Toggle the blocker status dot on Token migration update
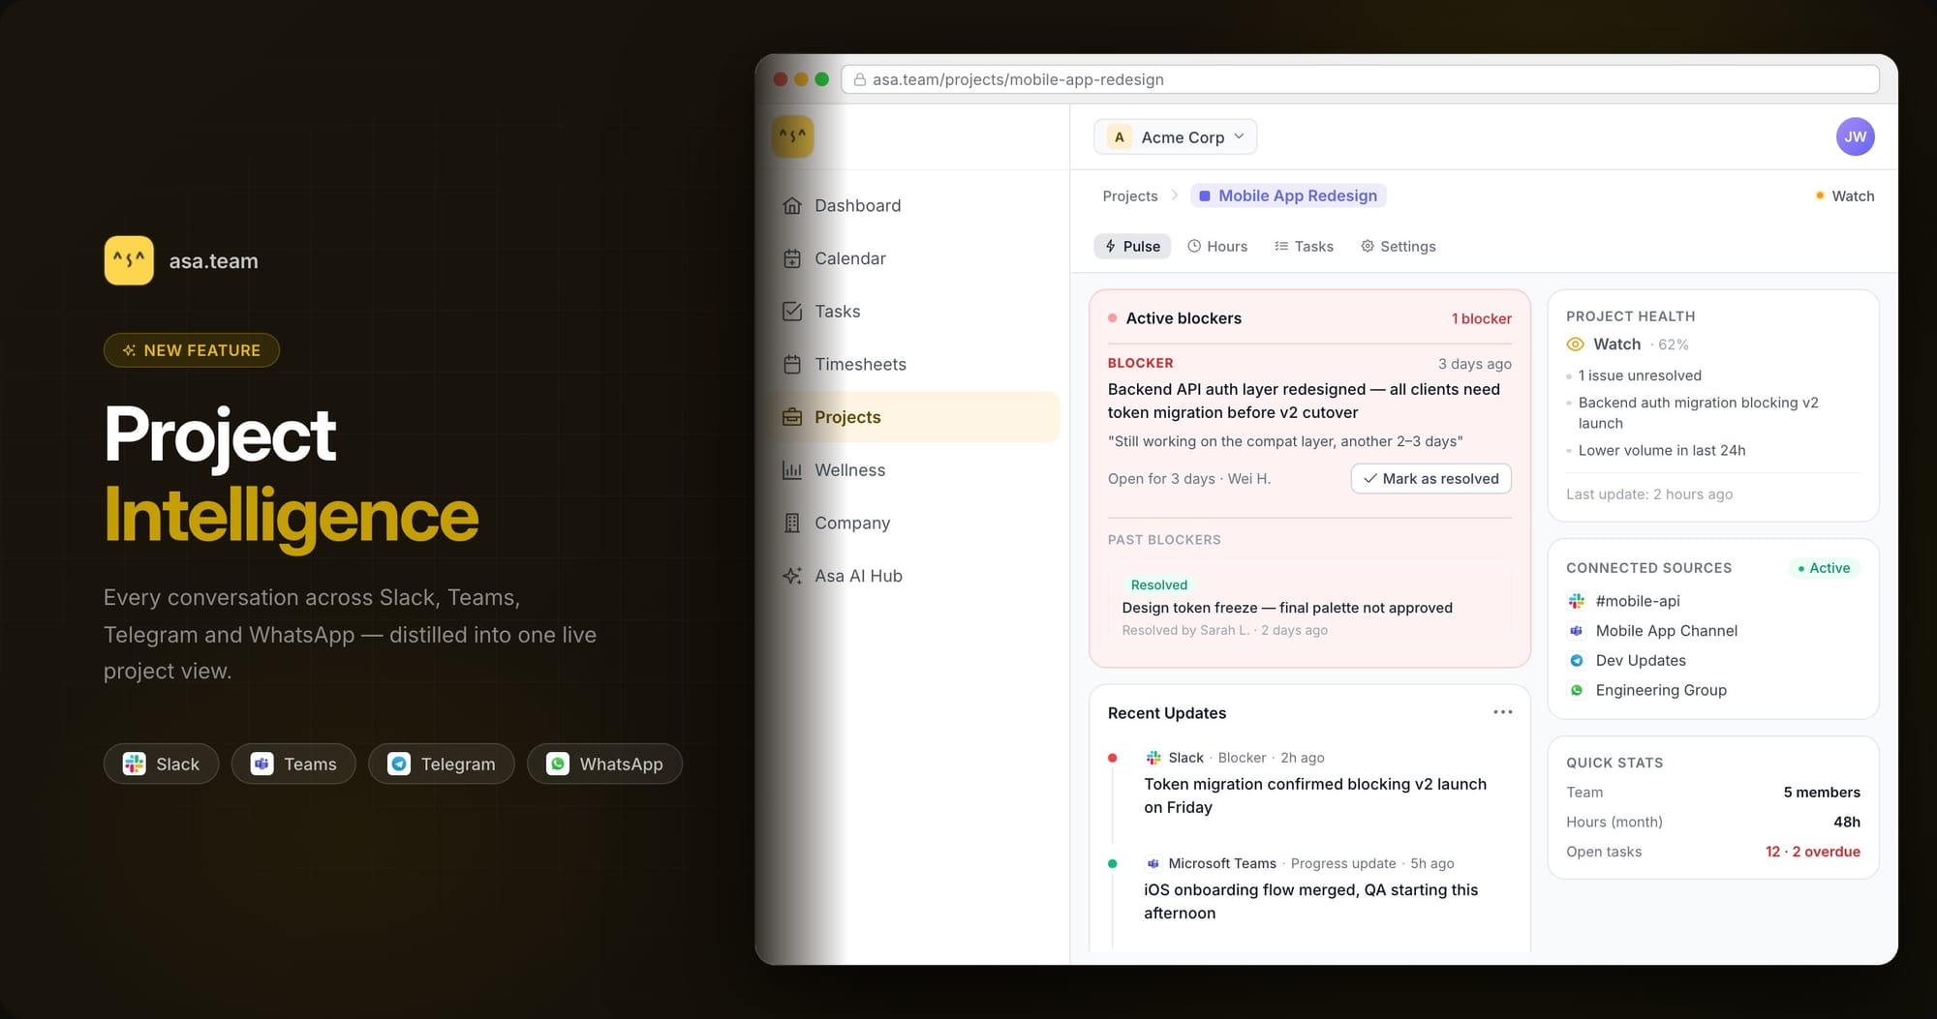Viewport: 1937px width, 1019px height. click(1114, 758)
